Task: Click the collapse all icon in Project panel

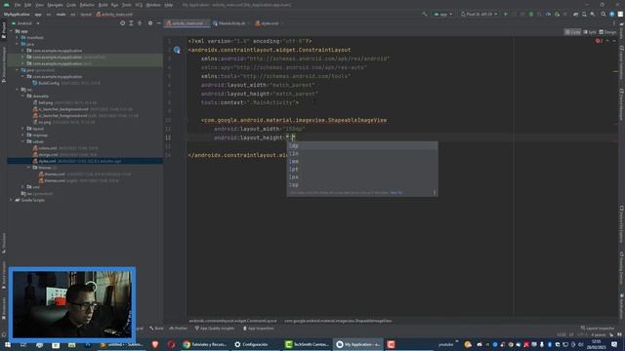Action: pyautogui.click(x=140, y=23)
